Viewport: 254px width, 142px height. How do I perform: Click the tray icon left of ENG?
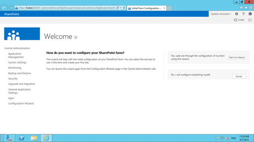pos(227,138)
